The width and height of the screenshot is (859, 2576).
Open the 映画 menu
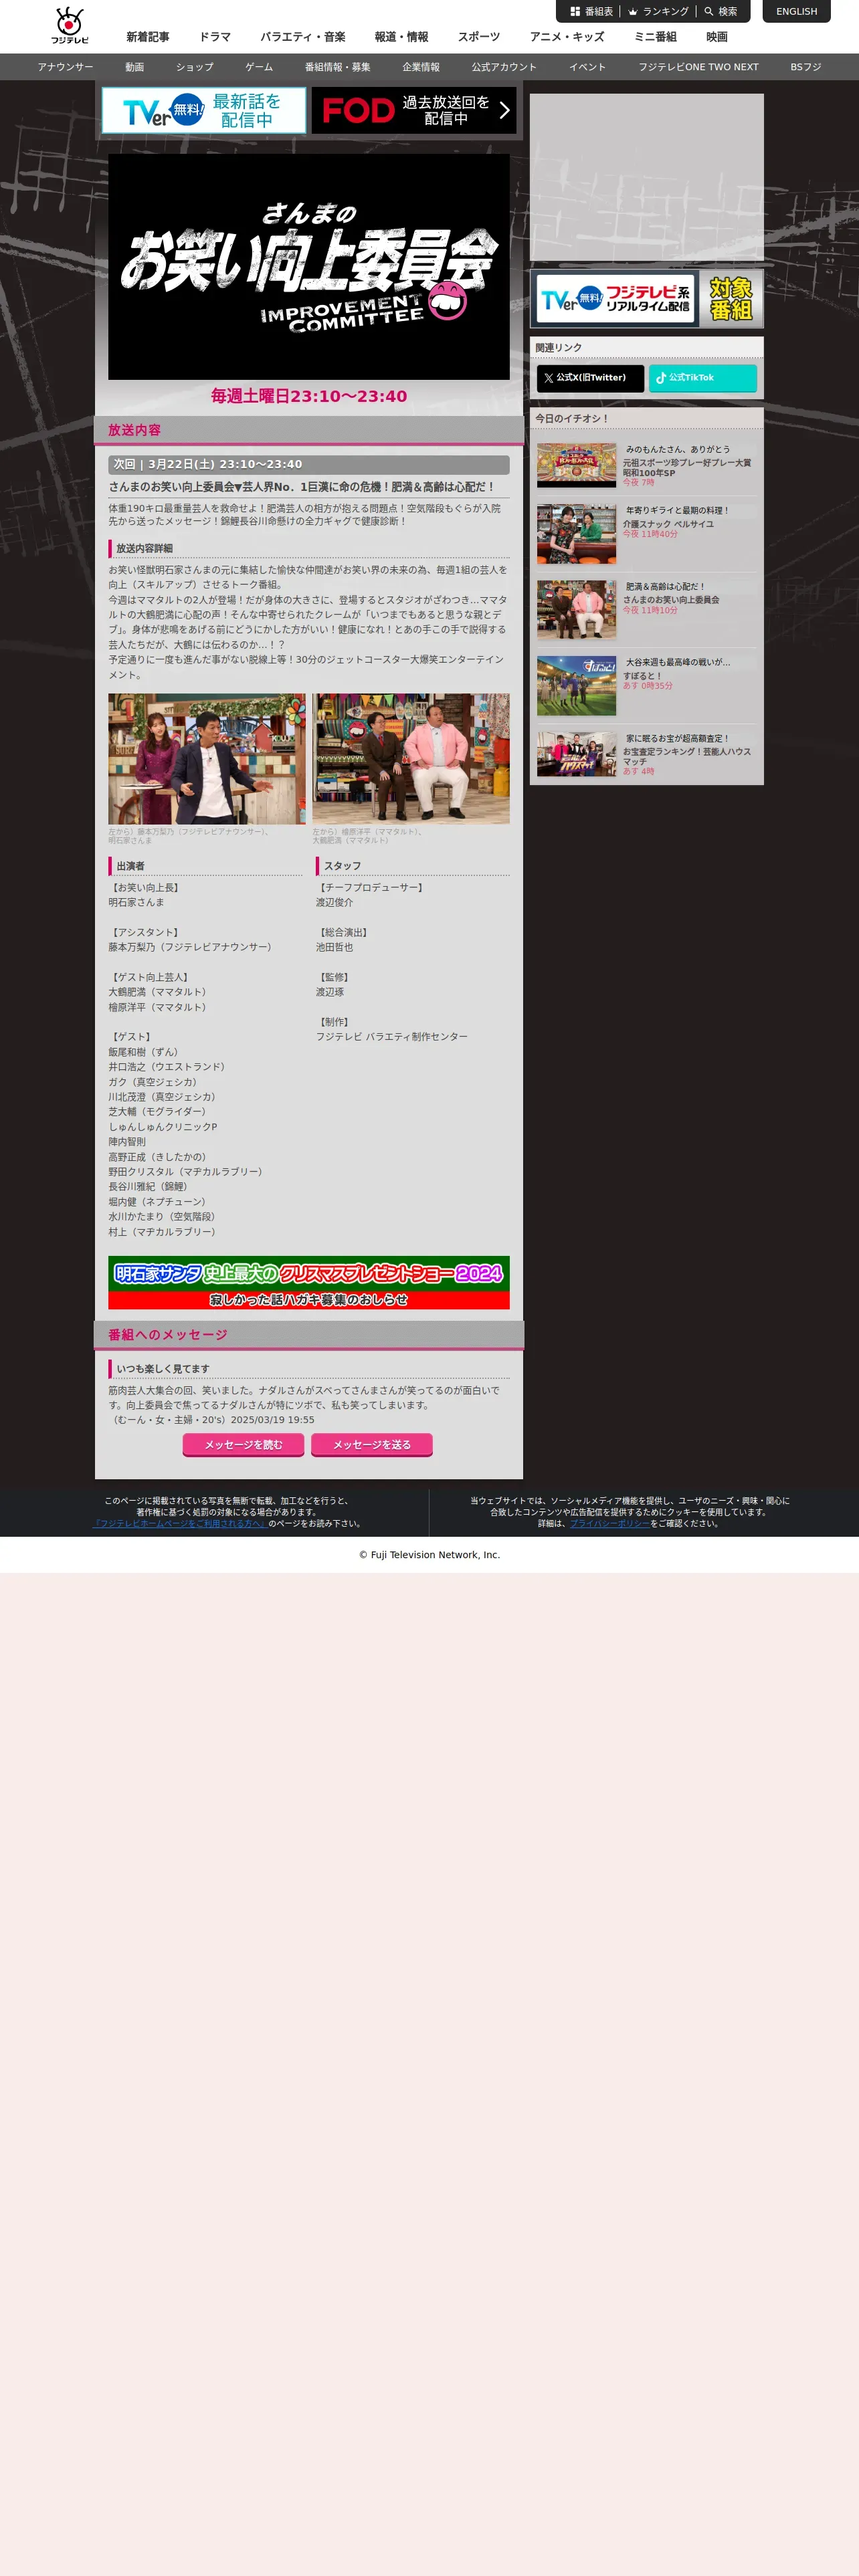717,37
